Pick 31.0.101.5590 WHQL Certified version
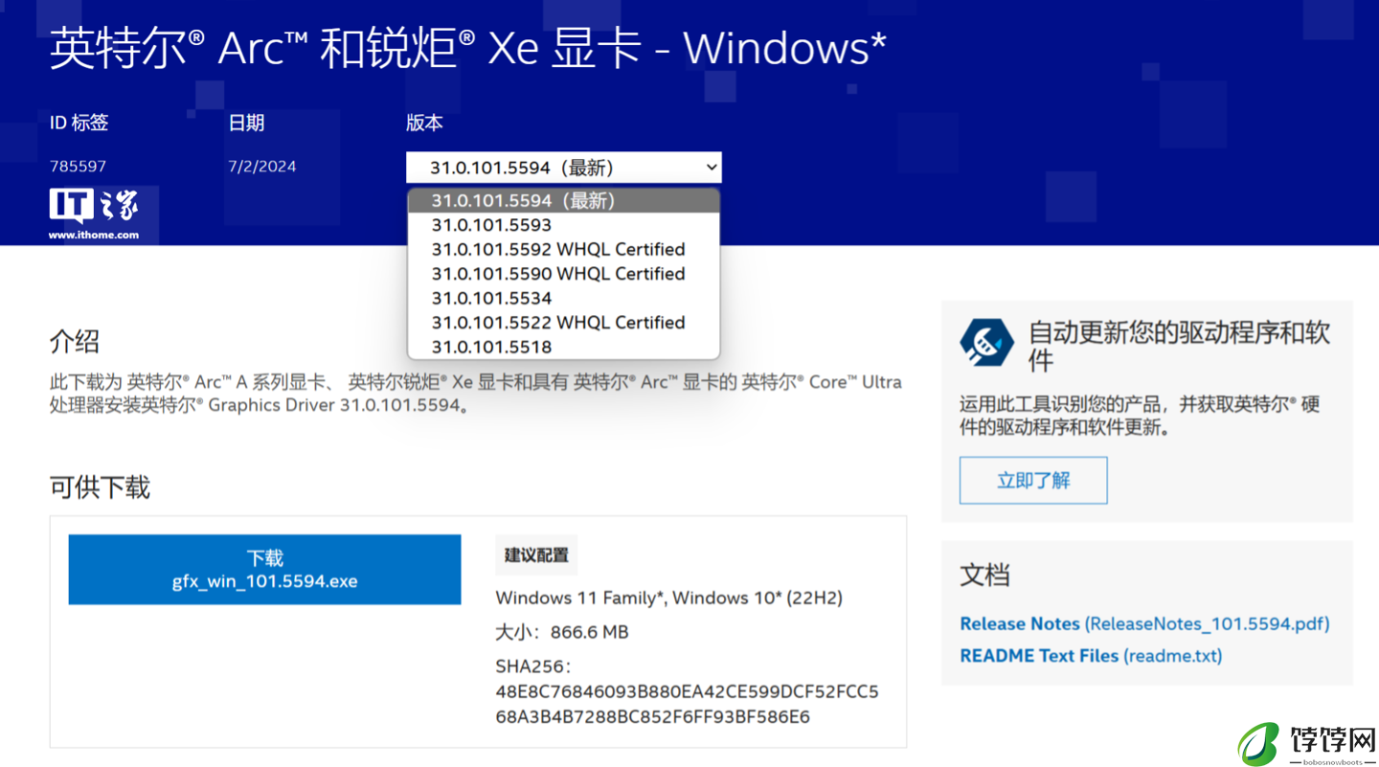The image size is (1379, 767). [563, 274]
